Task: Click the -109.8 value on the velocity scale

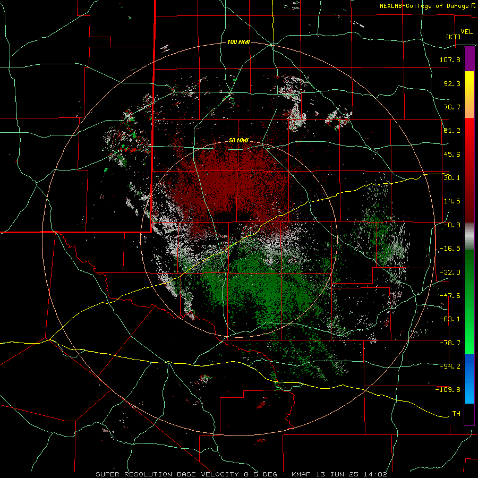Action: [x=448, y=390]
